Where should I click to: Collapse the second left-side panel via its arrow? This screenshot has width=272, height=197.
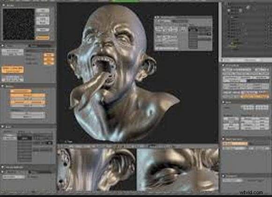(3, 46)
